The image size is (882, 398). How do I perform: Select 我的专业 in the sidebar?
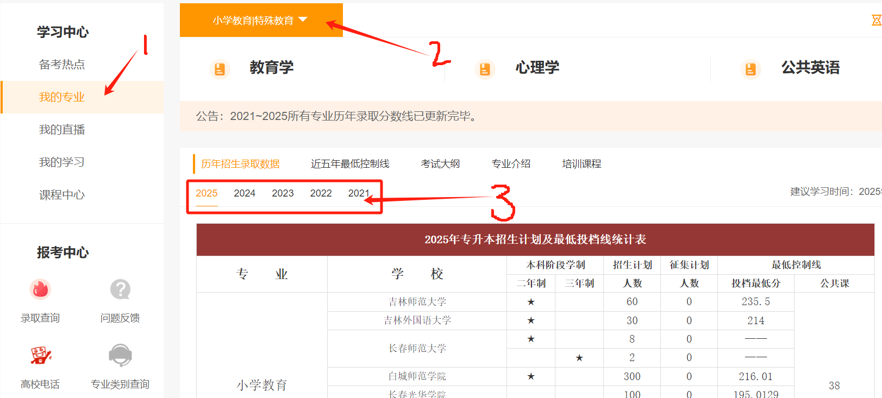tap(62, 97)
